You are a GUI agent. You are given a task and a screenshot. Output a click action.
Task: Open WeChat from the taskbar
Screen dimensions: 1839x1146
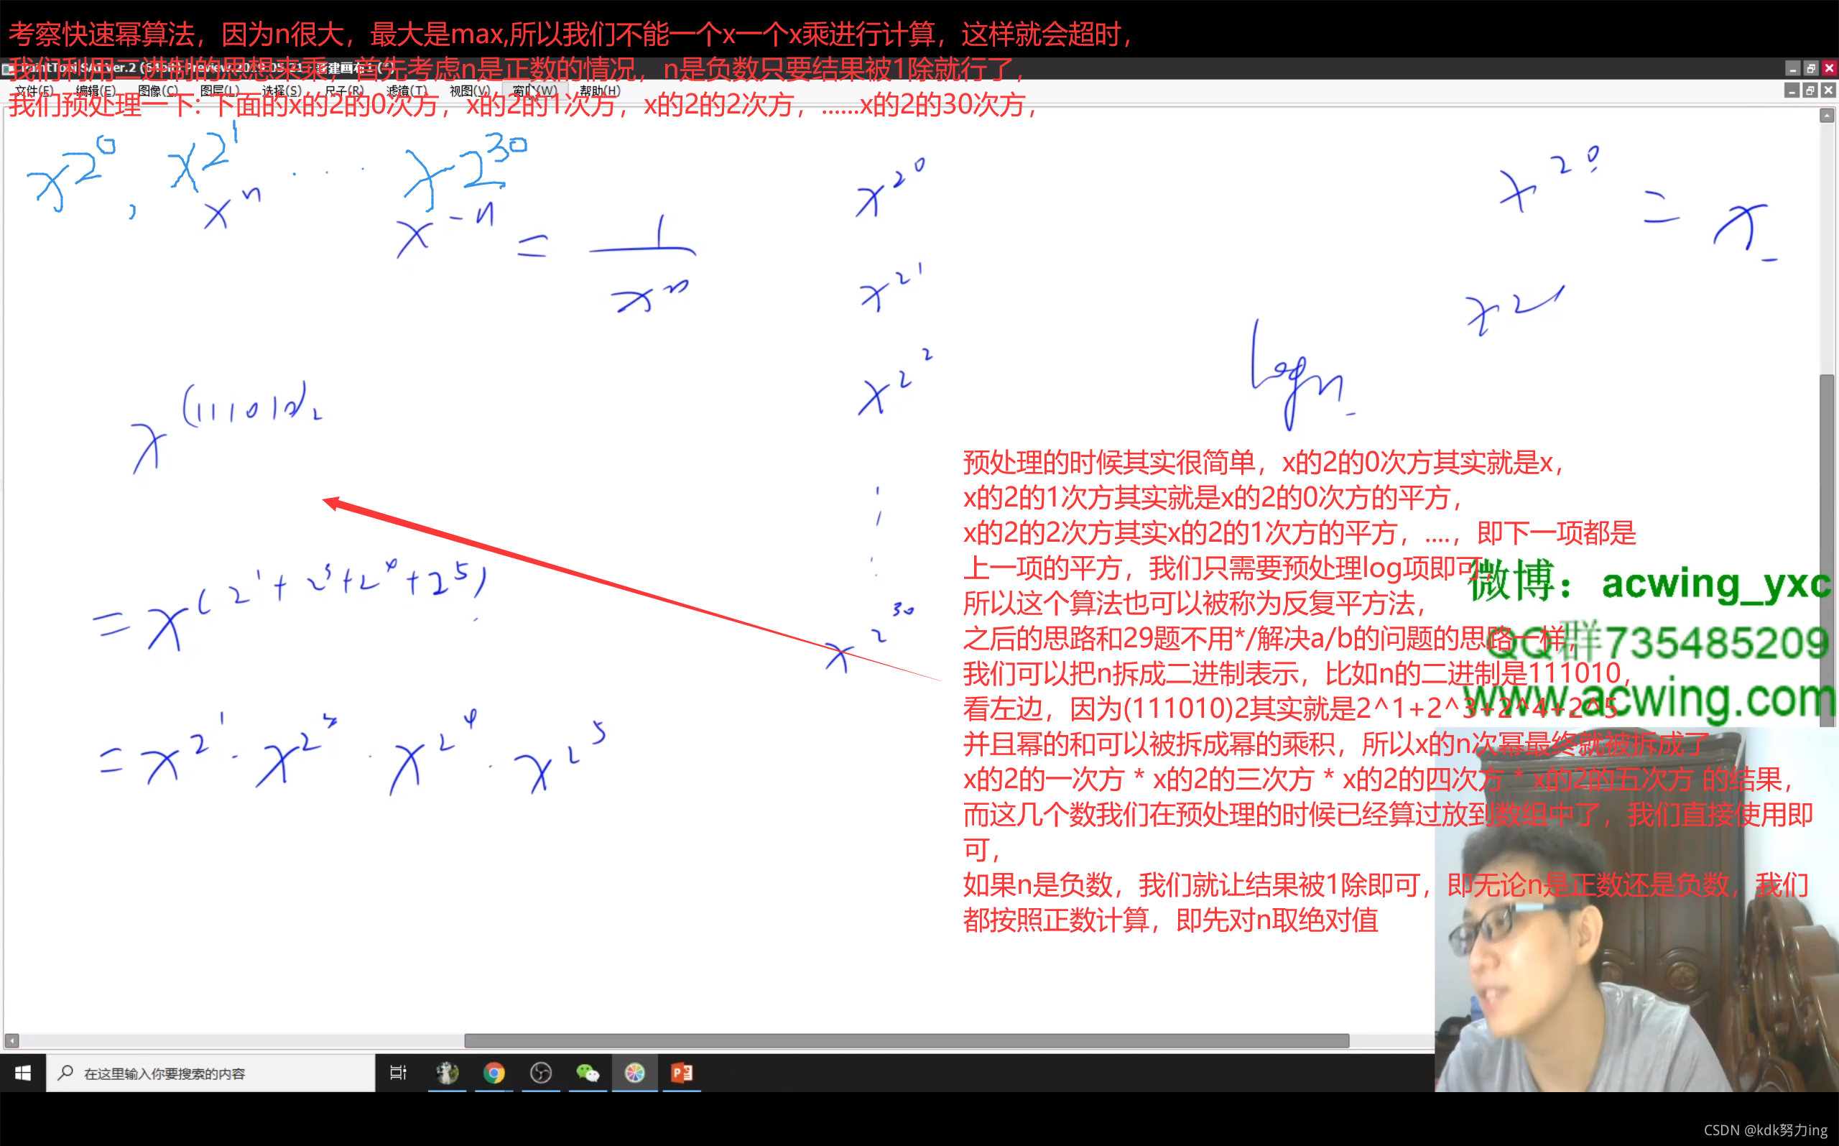588,1073
